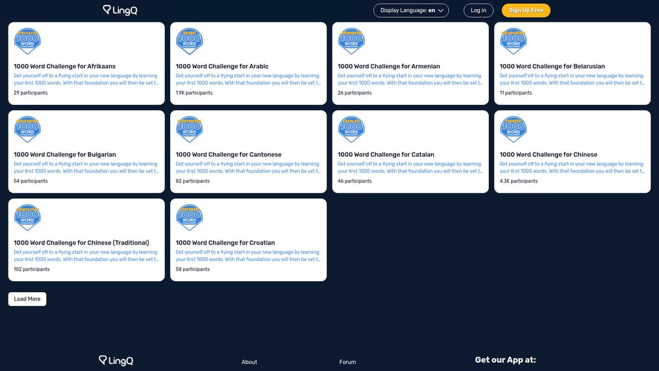Click "102 participants" on the Chinese (Traditional) card

coord(32,269)
